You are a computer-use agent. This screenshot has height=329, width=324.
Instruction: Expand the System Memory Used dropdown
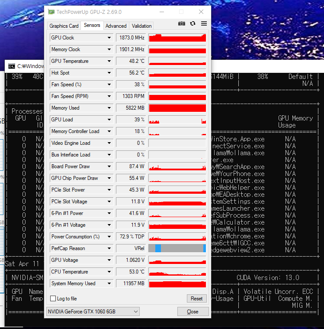pyautogui.click(x=109, y=283)
